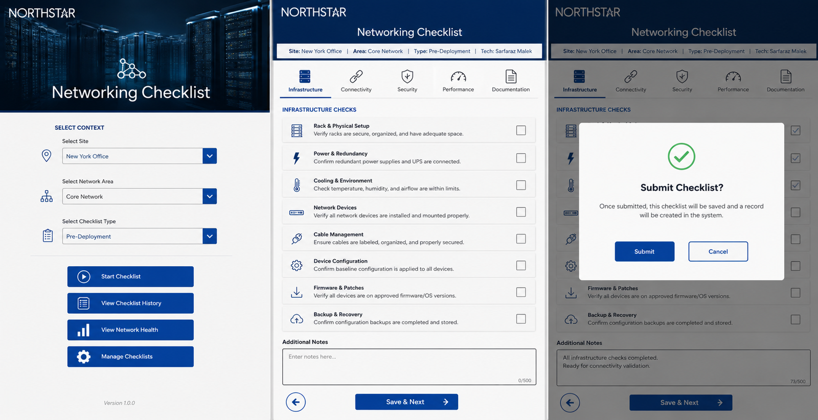The width and height of the screenshot is (818, 420).
Task: Click the dimmed cable icon in right panel
Action: (x=571, y=239)
